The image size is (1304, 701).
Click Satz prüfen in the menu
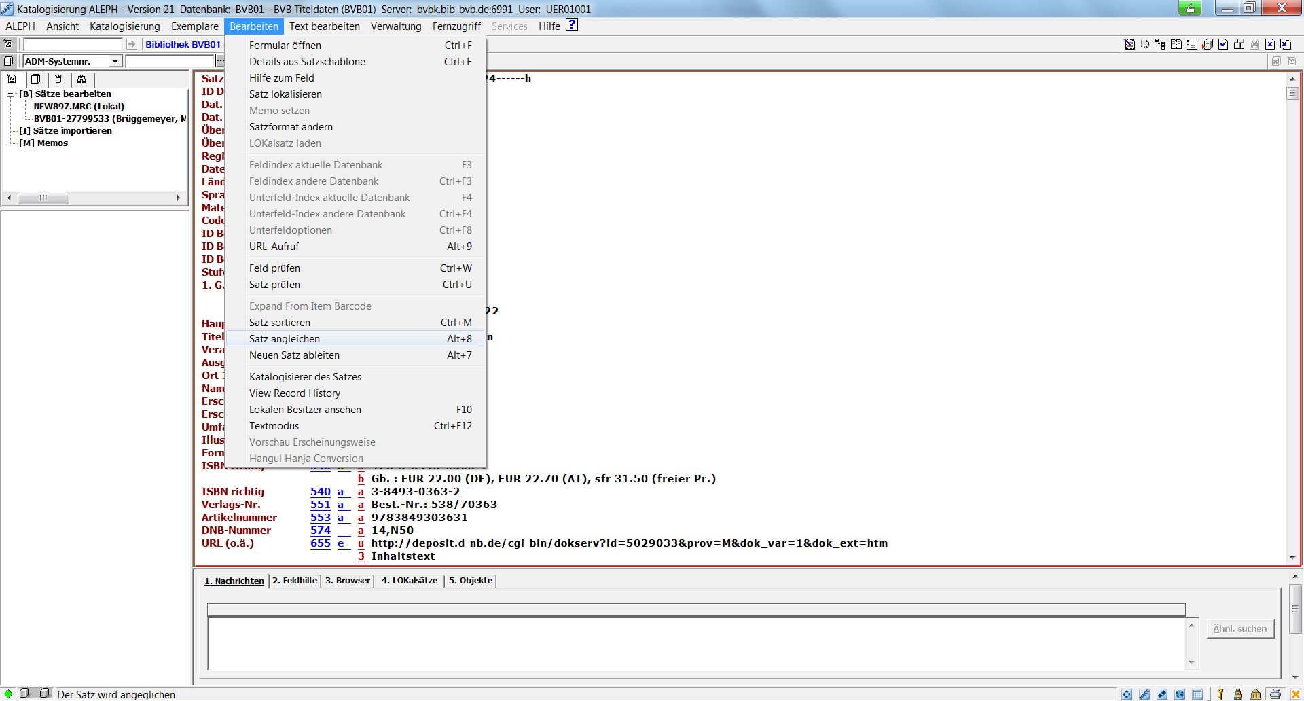tap(274, 285)
